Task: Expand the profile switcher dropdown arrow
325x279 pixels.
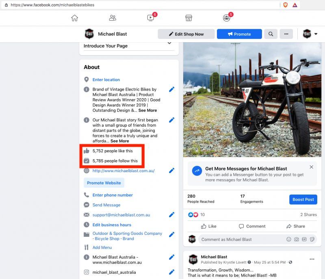Action: pyautogui.click(x=316, y=34)
